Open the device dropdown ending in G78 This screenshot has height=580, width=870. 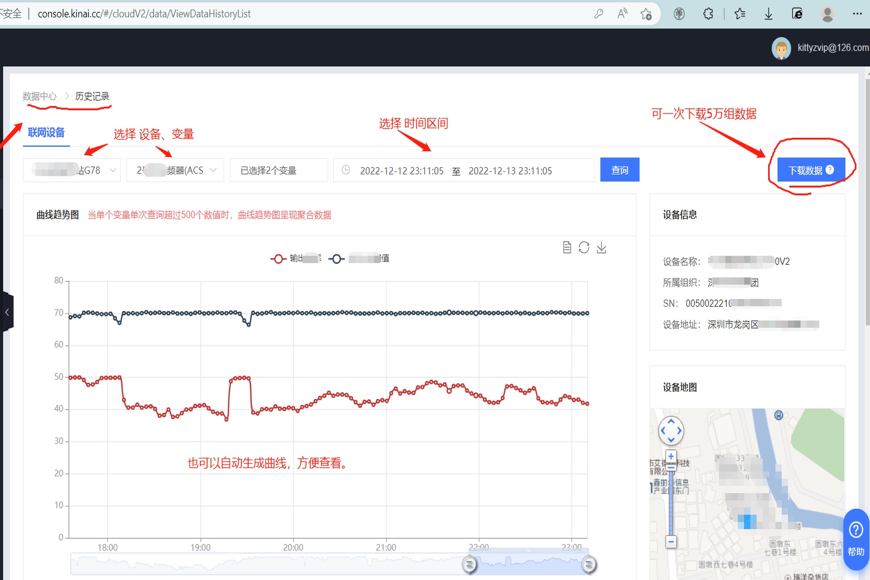[72, 170]
